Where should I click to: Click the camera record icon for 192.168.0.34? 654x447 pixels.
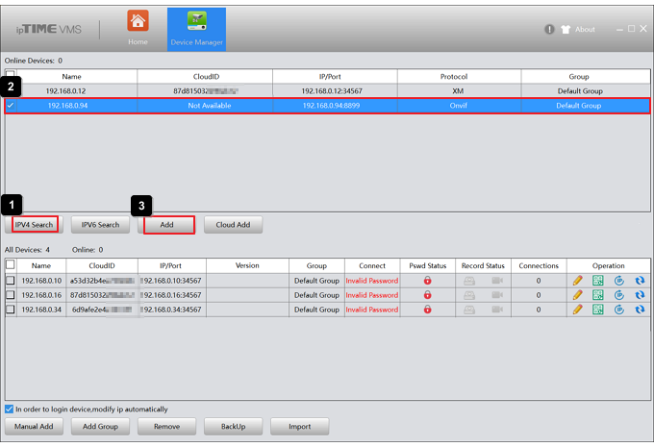pos(497,310)
